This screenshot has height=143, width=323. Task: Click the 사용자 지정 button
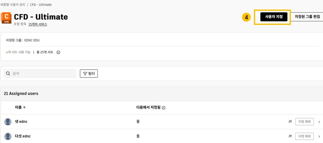point(274,17)
